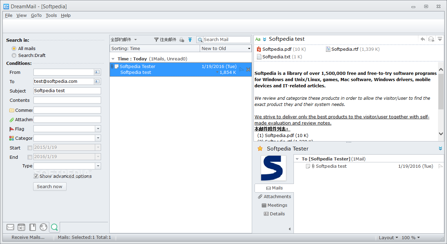Screen dimensions: 447x244
Task: Click the flag icon on selected Softpedia Tester mail
Action: click(241, 69)
